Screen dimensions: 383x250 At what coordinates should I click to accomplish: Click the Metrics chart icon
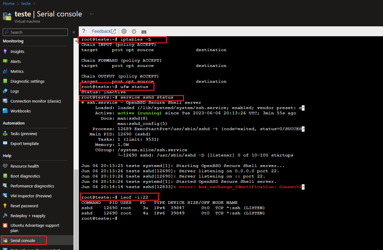5,71
